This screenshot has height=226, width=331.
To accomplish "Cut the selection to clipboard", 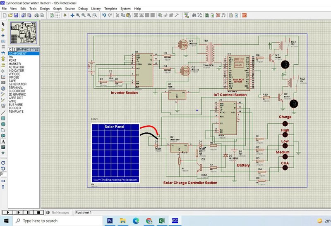I will [118, 15].
